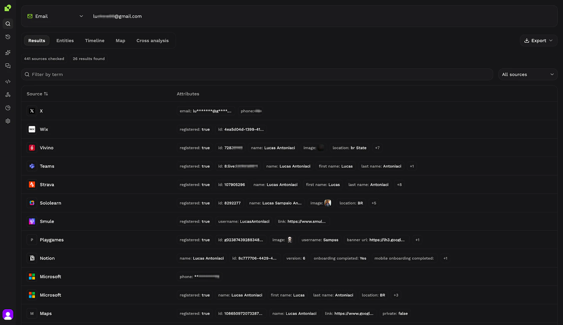Screen dimensions: 563x325
Task: Click Smule username LucasAntoniaci chip
Action: coord(244,221)
